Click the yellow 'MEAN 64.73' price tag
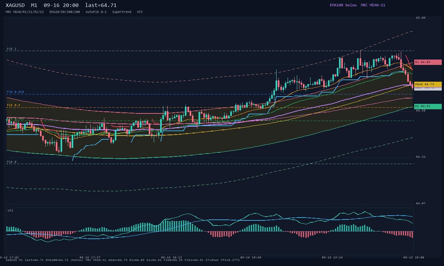444x266 pixels. [x=428, y=84]
